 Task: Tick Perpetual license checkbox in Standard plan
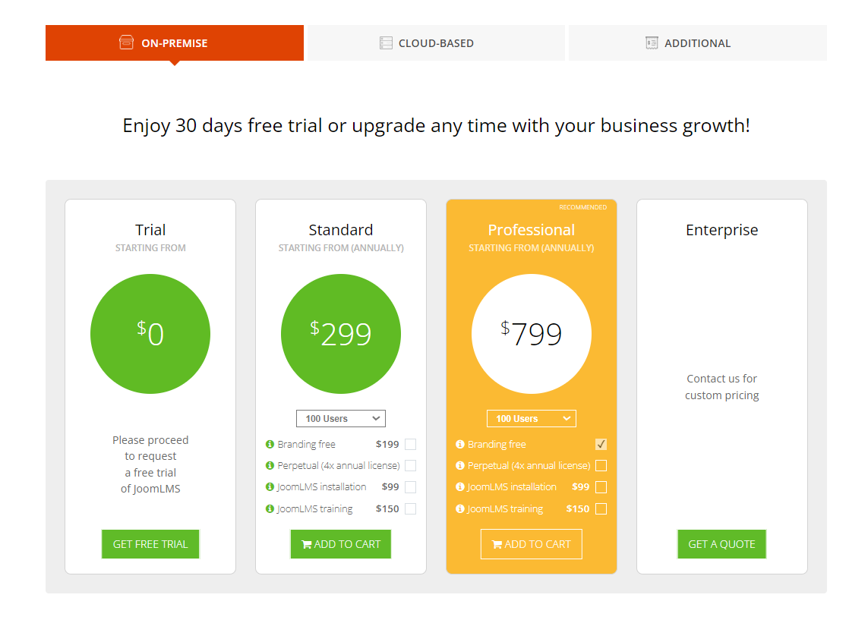(x=410, y=466)
